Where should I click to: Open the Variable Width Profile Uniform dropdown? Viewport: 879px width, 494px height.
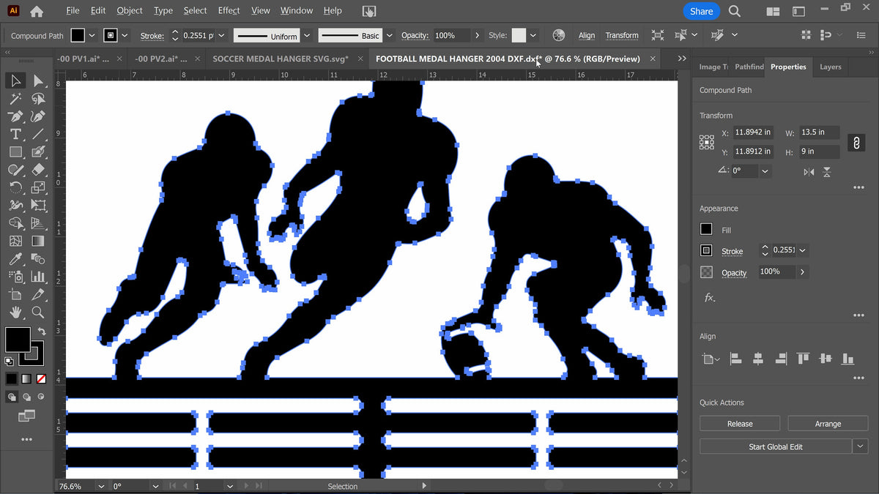tap(306, 35)
